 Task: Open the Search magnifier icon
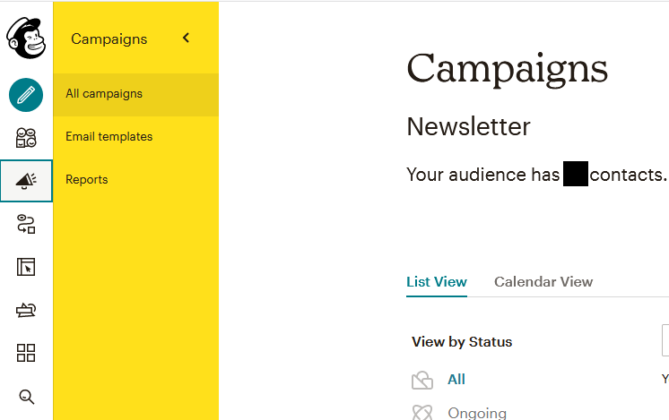(26, 397)
